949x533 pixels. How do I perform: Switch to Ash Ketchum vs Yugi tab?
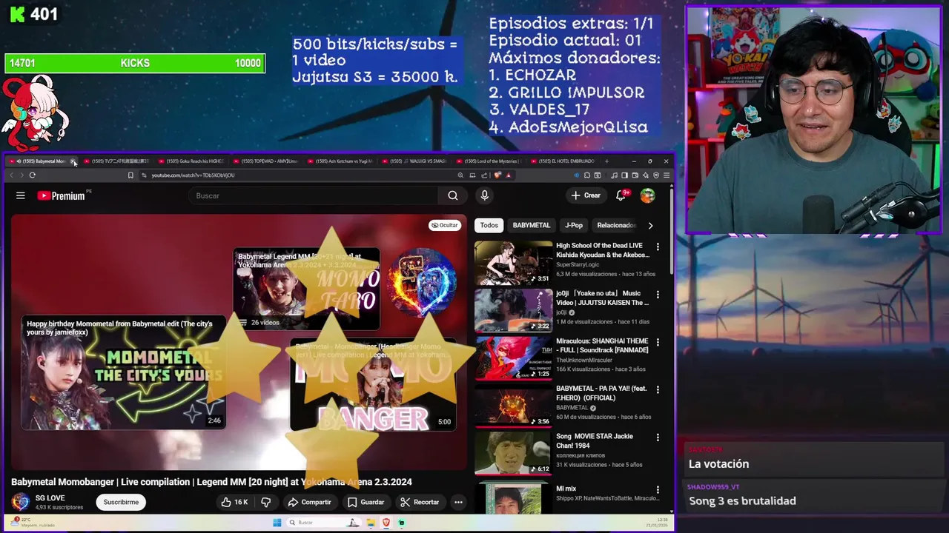[x=340, y=161]
